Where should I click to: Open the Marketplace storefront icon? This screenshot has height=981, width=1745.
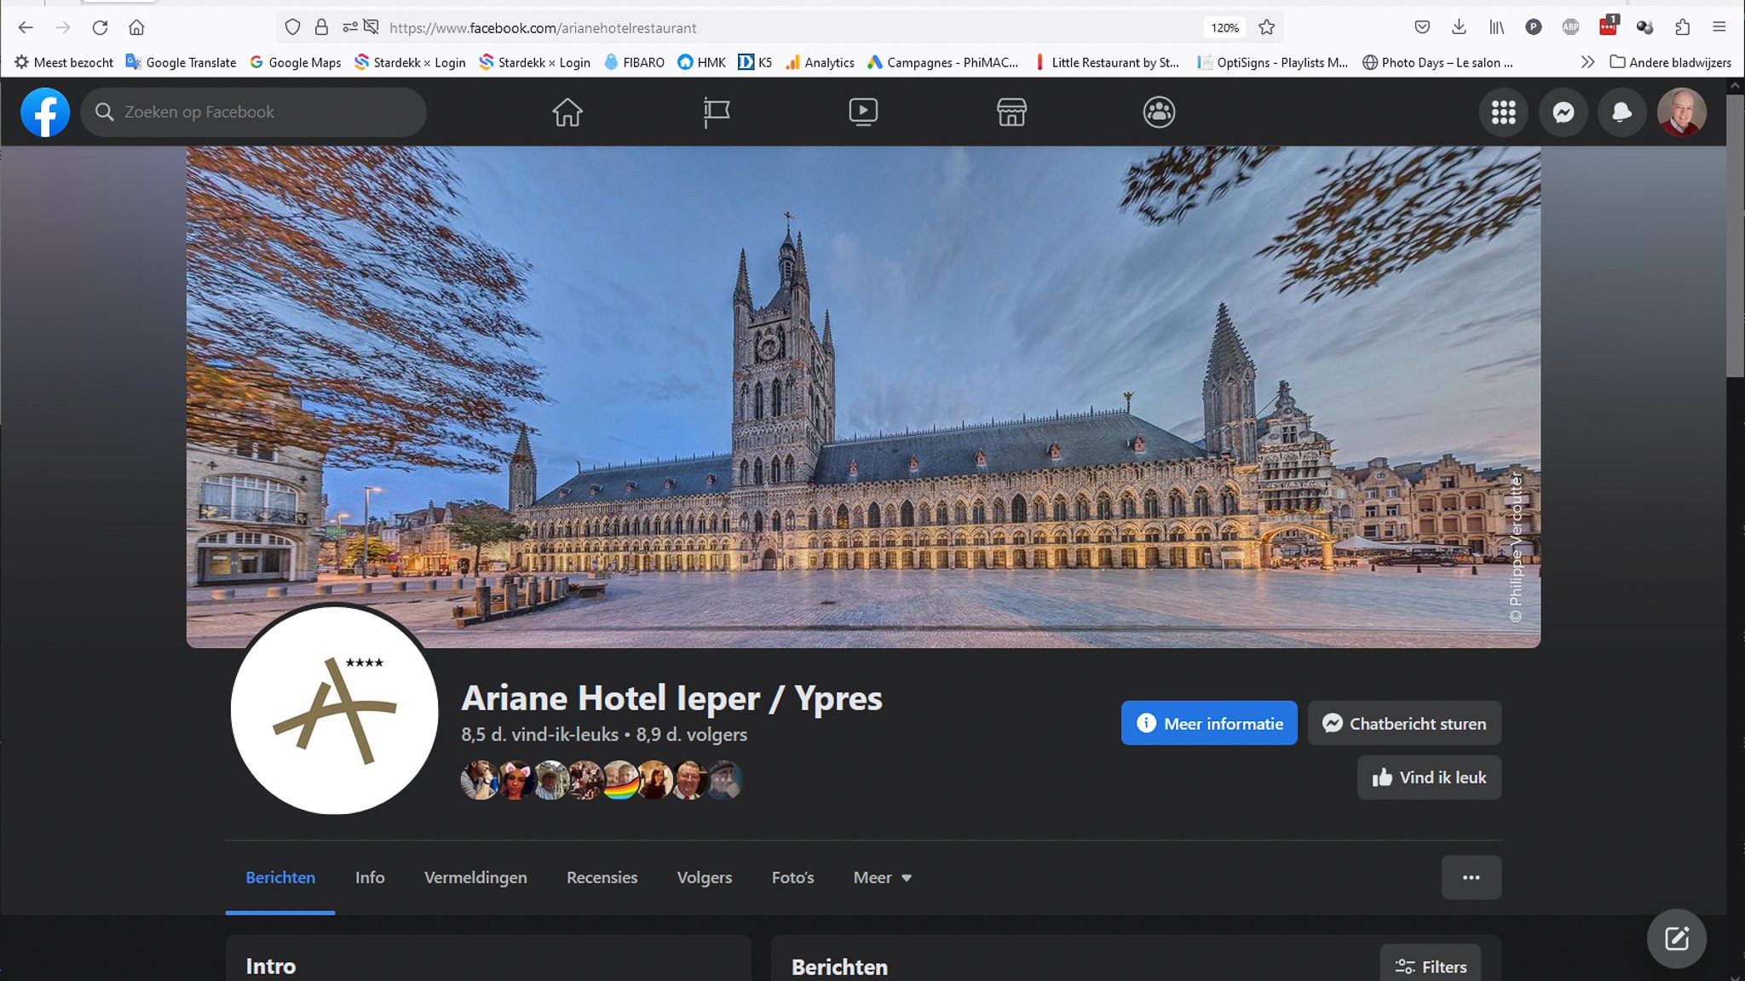pos(1011,112)
